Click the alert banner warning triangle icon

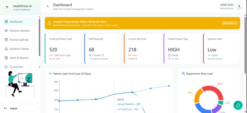coord(49,23)
